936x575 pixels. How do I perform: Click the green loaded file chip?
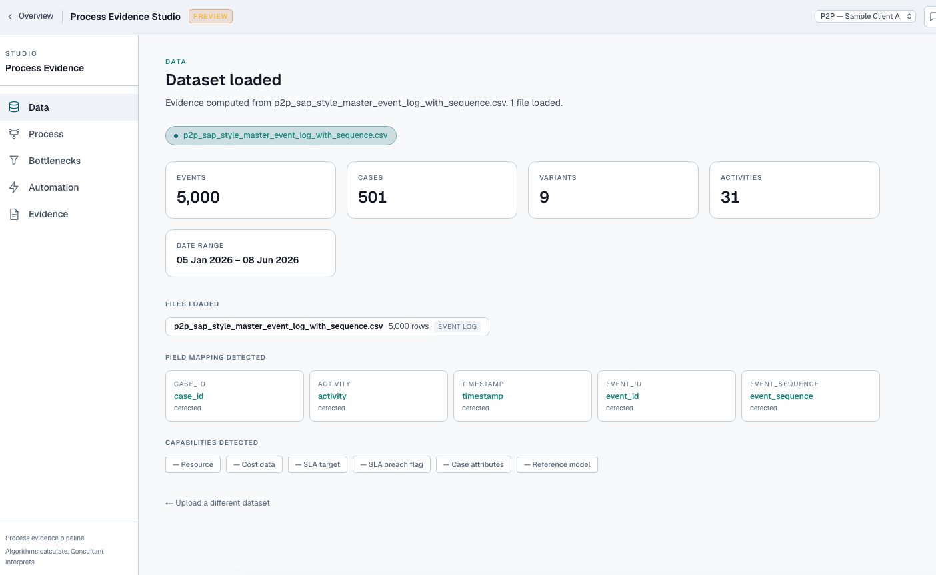281,135
